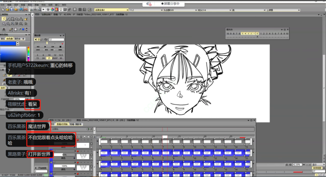Click the grid display icon in the toolbar
Screen dimensions: 326x177
(x=80, y=10)
